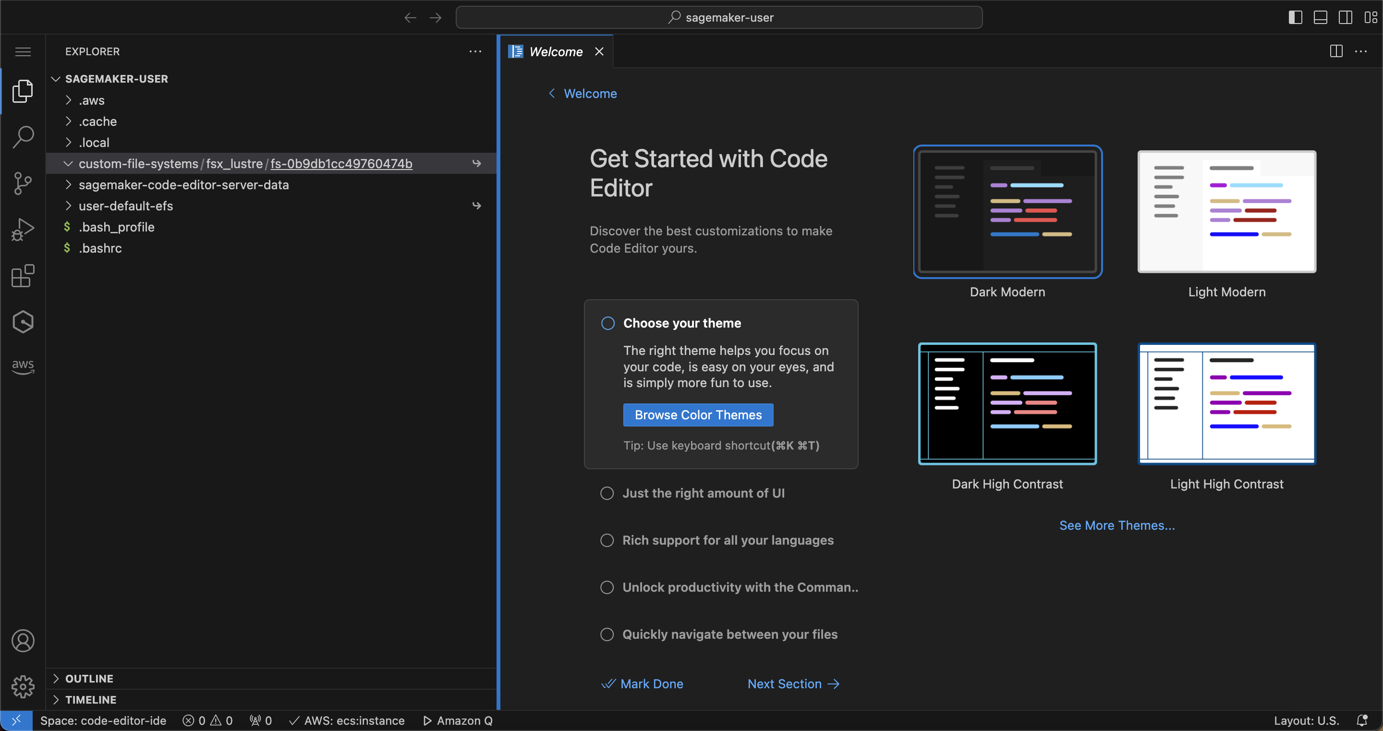
Task: Toggle the primary sidebar layout icon
Action: (x=1295, y=17)
